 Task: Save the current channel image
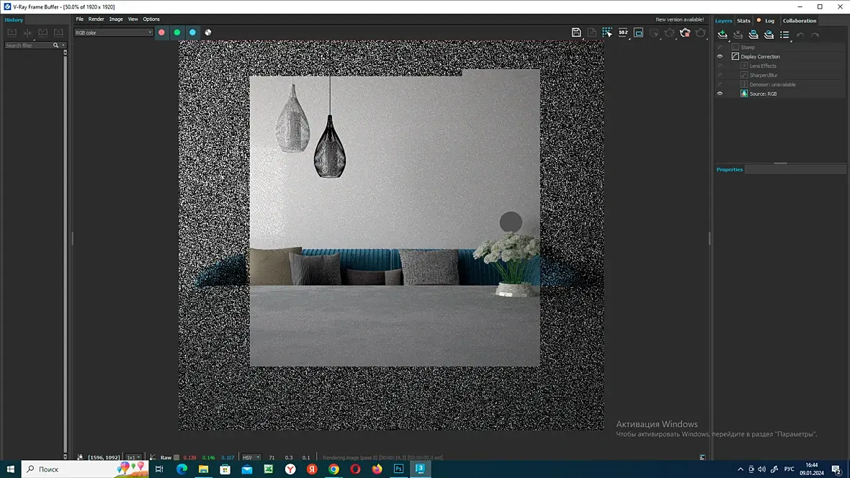coord(576,32)
